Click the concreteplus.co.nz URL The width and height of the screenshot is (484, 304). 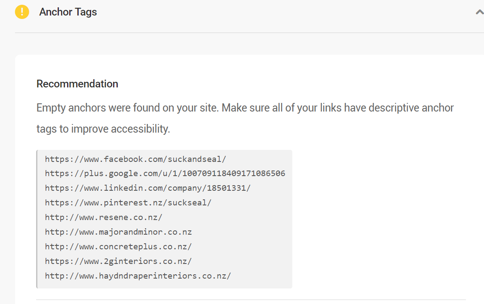[x=119, y=246]
